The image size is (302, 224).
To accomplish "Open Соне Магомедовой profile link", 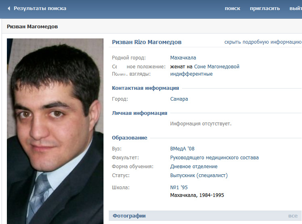I will [217, 67].
